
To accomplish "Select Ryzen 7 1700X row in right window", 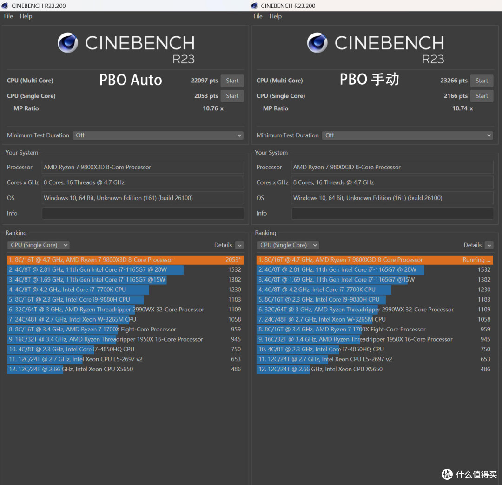I will [375, 329].
